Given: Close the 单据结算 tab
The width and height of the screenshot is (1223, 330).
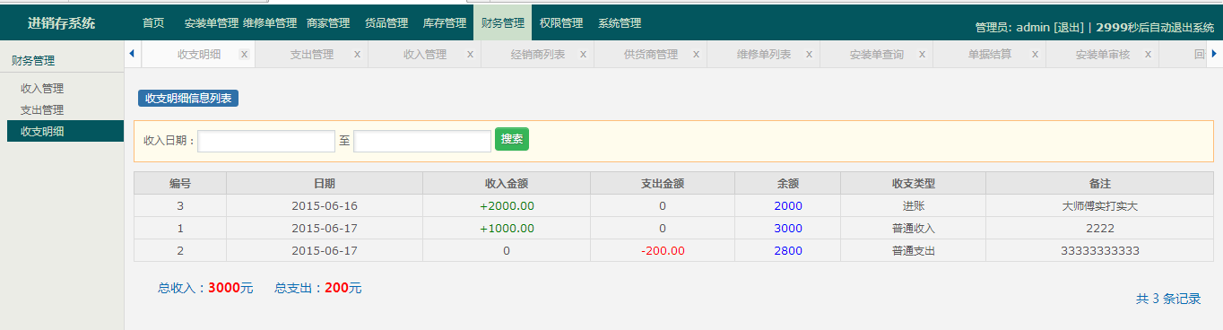Looking at the screenshot, I should (x=1035, y=55).
